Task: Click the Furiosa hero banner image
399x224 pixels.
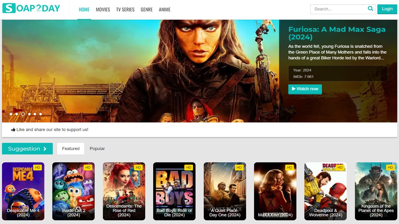Action: [140, 71]
